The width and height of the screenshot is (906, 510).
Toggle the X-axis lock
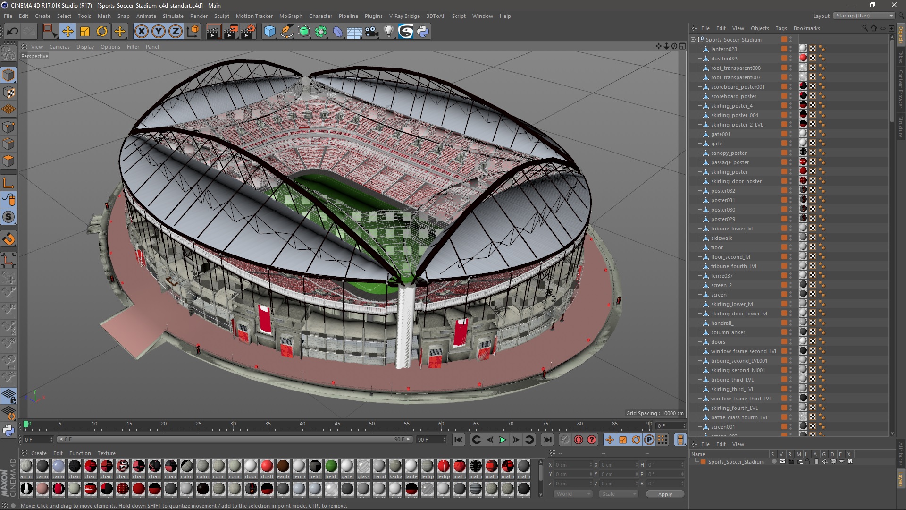pyautogui.click(x=141, y=32)
